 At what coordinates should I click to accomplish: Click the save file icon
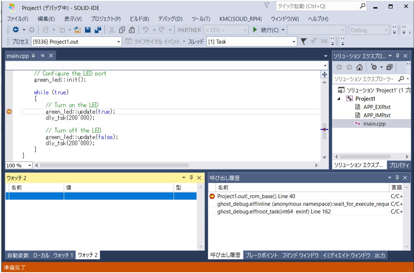click(88, 30)
